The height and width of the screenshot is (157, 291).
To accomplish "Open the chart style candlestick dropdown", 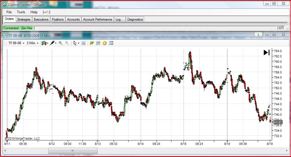I will click(45, 43).
